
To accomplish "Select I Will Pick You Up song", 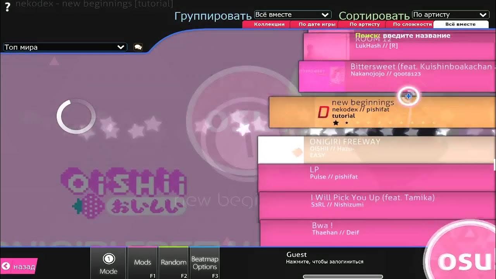I will [x=377, y=205].
